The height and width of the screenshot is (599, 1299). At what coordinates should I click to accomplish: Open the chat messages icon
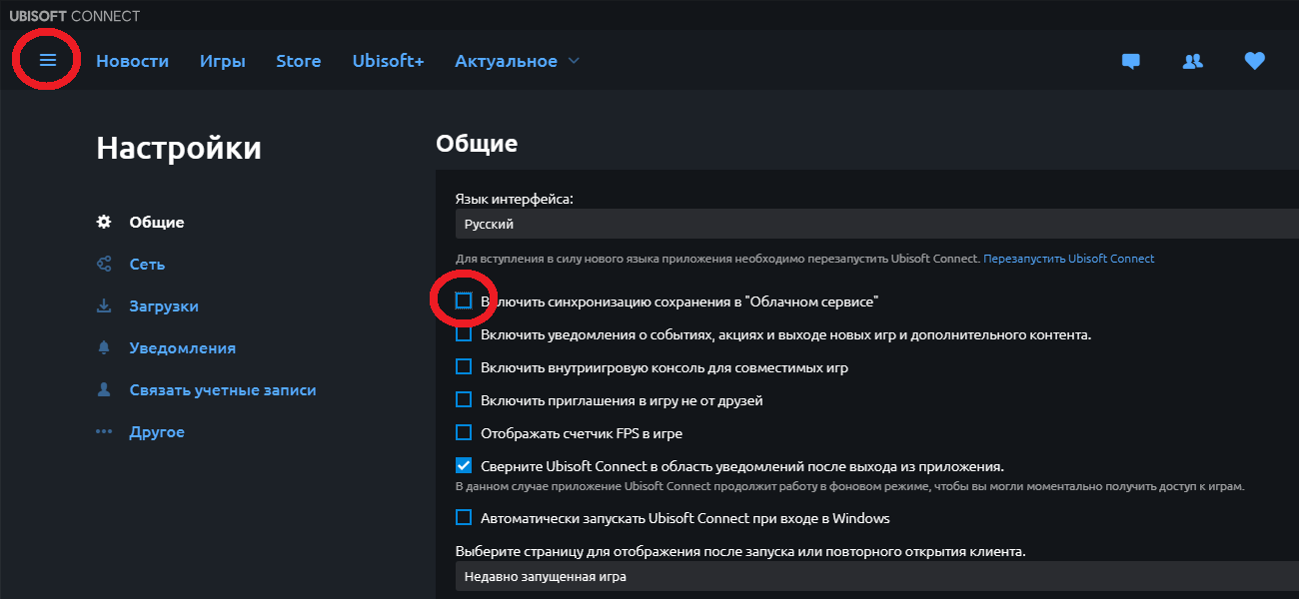coord(1131,61)
